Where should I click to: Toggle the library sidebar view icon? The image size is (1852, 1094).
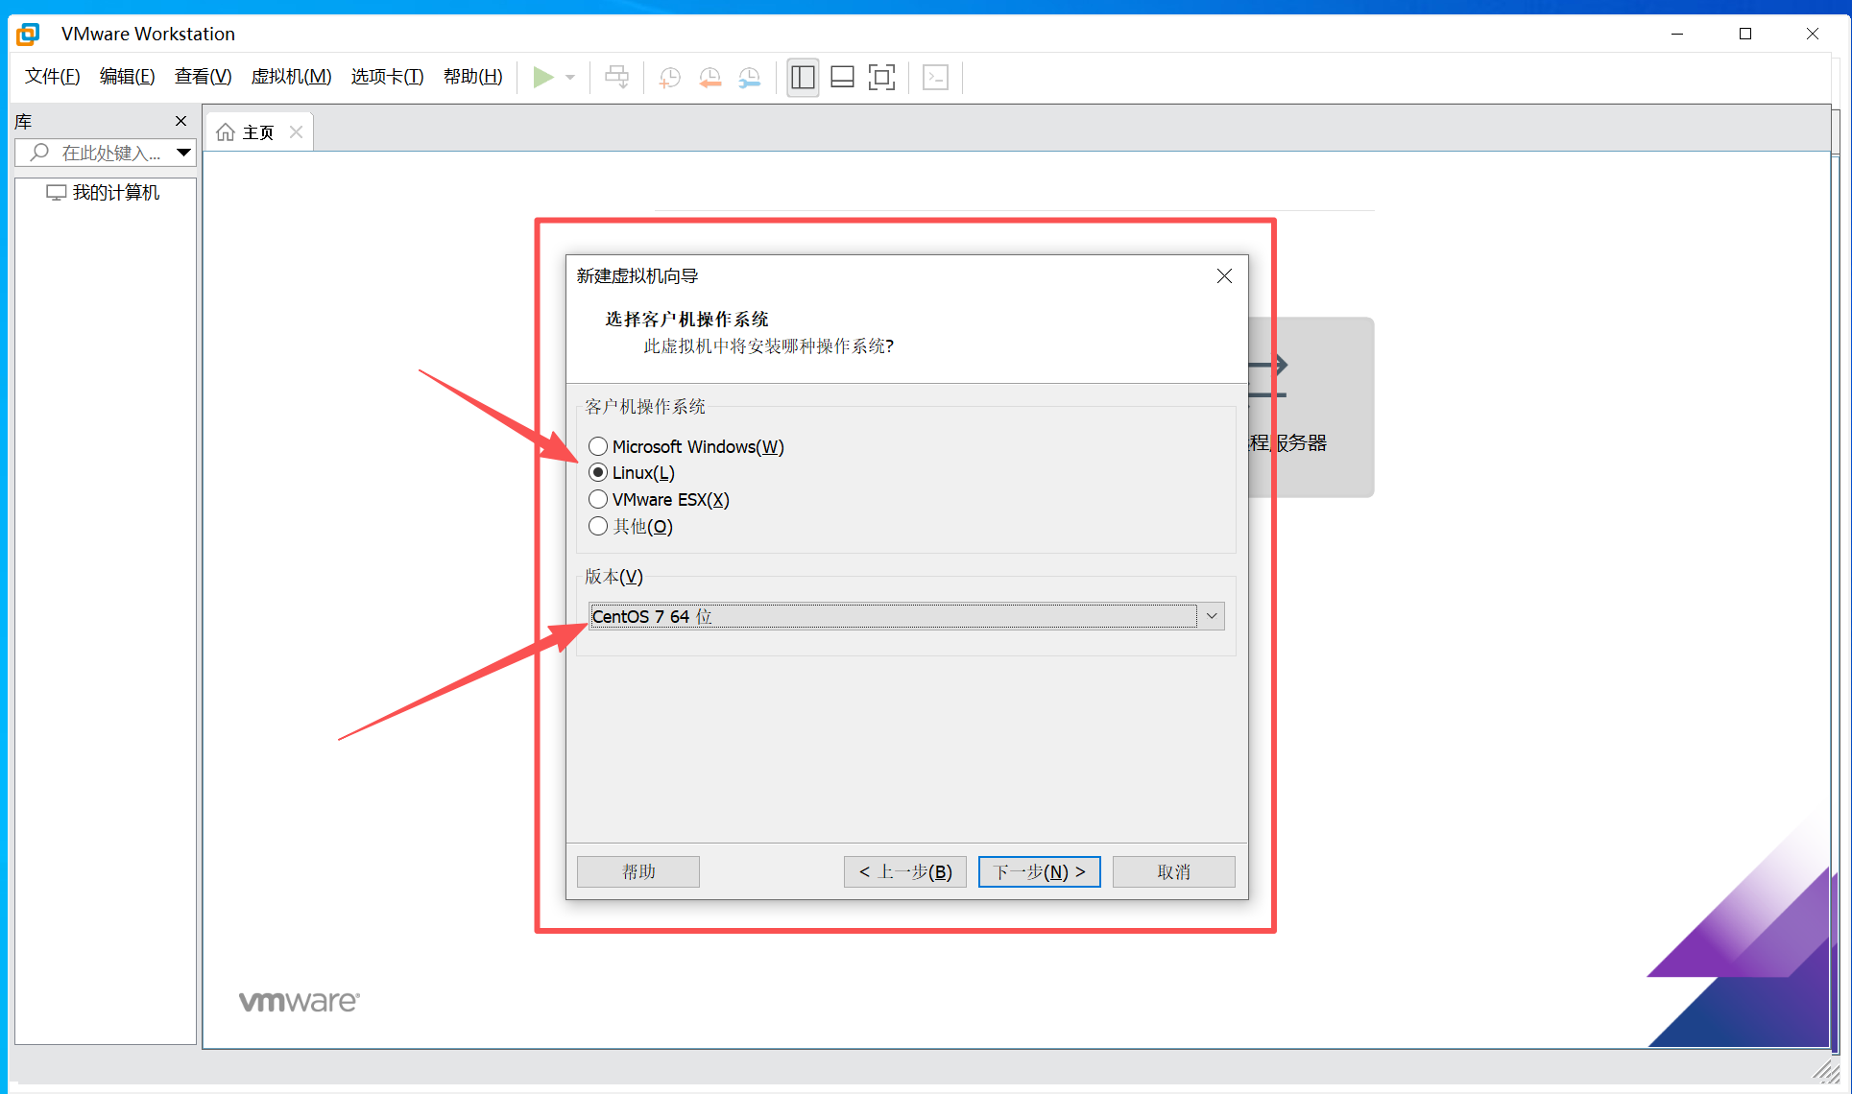tap(803, 77)
